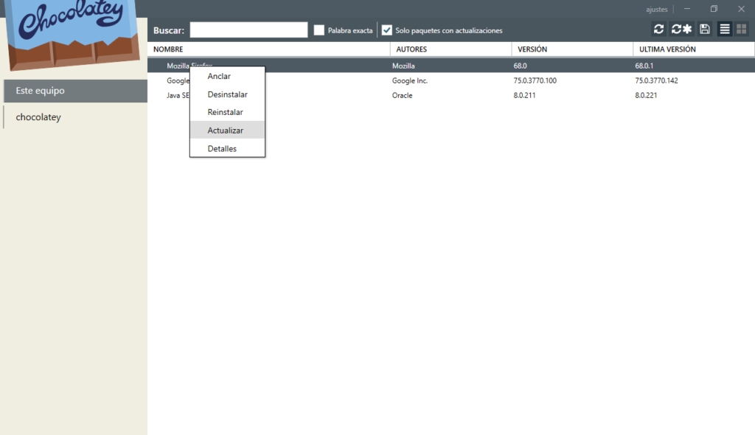Choose Desinstalar in the context menu
The width and height of the screenshot is (755, 435).
tap(227, 94)
